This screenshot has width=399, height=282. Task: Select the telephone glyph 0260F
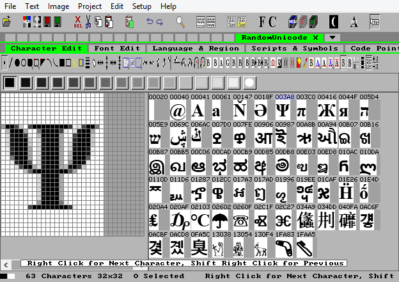tap(240, 221)
